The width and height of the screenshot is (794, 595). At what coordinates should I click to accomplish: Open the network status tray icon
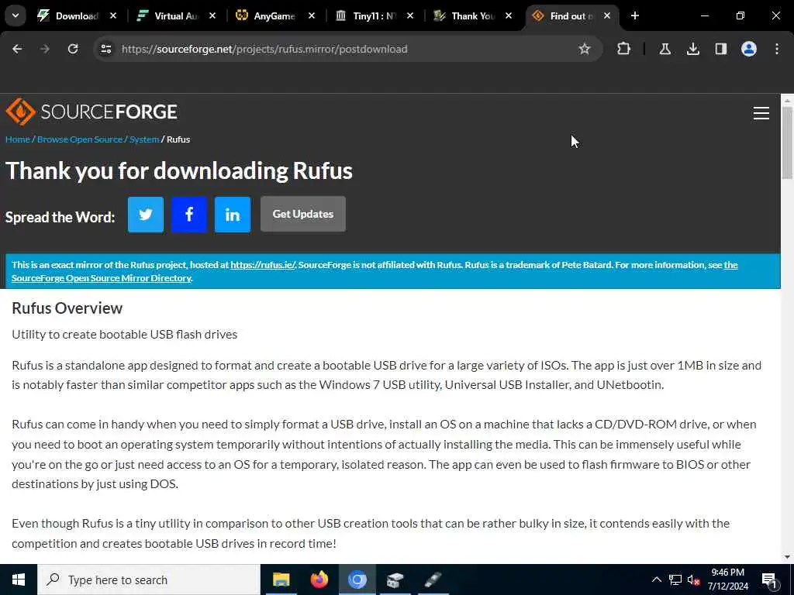(675, 580)
